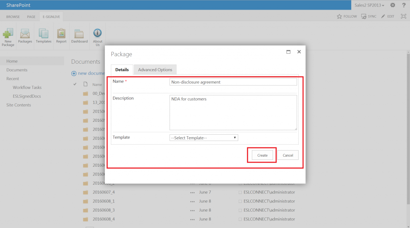Click the page vertical scrollbar
This screenshot has width=410, height=228.
(408, 128)
